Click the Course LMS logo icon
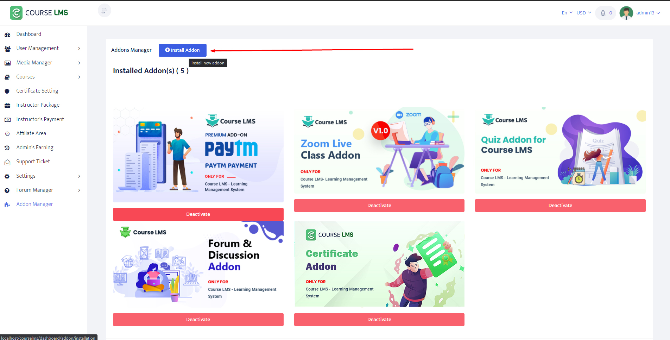Screen dimensions: 670x340 tap(16, 13)
